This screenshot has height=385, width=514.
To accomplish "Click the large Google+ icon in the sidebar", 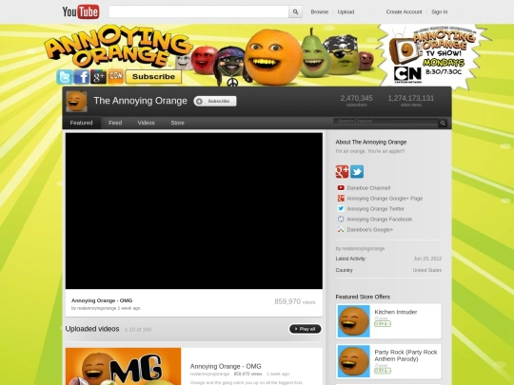I will point(342,171).
